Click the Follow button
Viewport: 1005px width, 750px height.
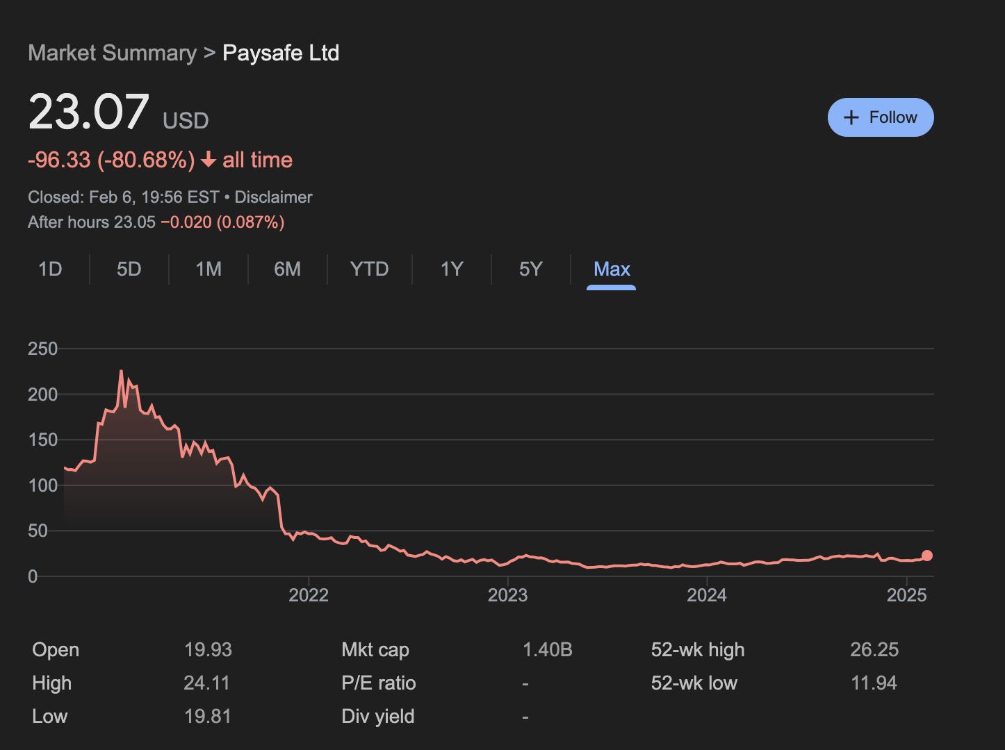pos(881,117)
